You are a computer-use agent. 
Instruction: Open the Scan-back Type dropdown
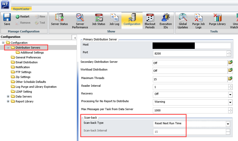228,124
